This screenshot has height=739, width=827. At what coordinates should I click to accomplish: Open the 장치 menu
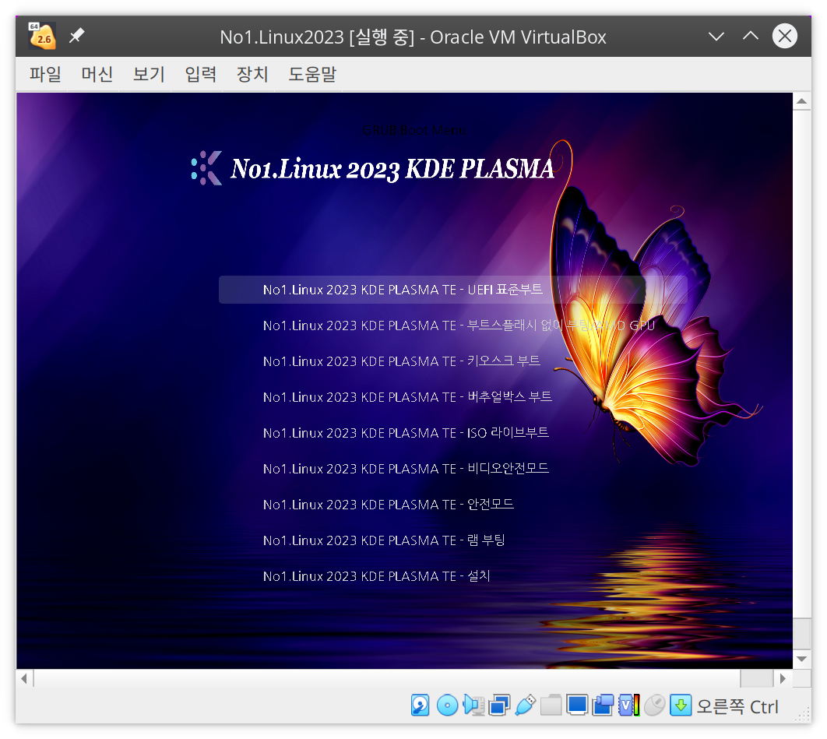pyautogui.click(x=252, y=74)
